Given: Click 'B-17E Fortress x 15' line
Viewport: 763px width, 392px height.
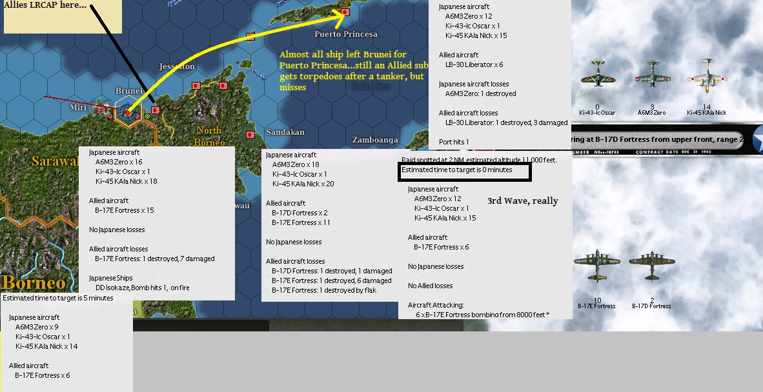Looking at the screenshot, I should click(x=125, y=210).
